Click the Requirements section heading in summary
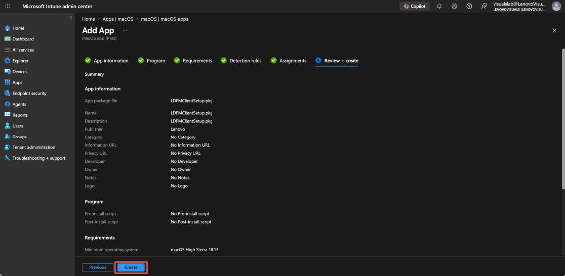The height and width of the screenshot is (276, 565). pos(100,238)
